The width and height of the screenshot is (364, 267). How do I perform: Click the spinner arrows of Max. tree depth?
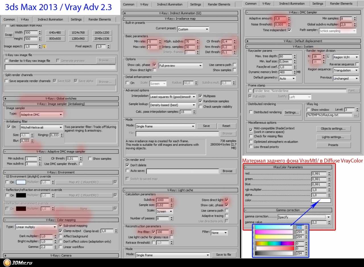click(x=295, y=56)
